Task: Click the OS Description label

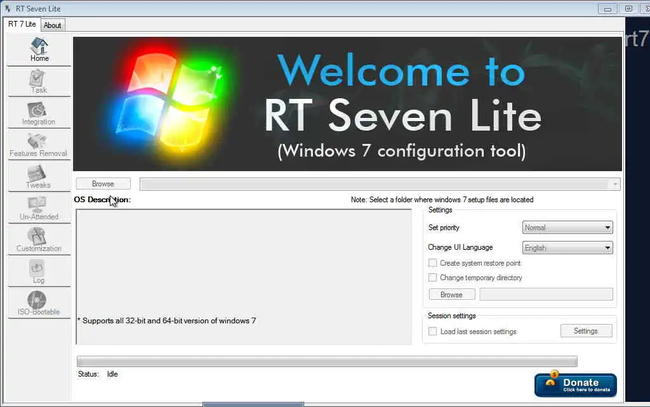Action: pos(102,200)
